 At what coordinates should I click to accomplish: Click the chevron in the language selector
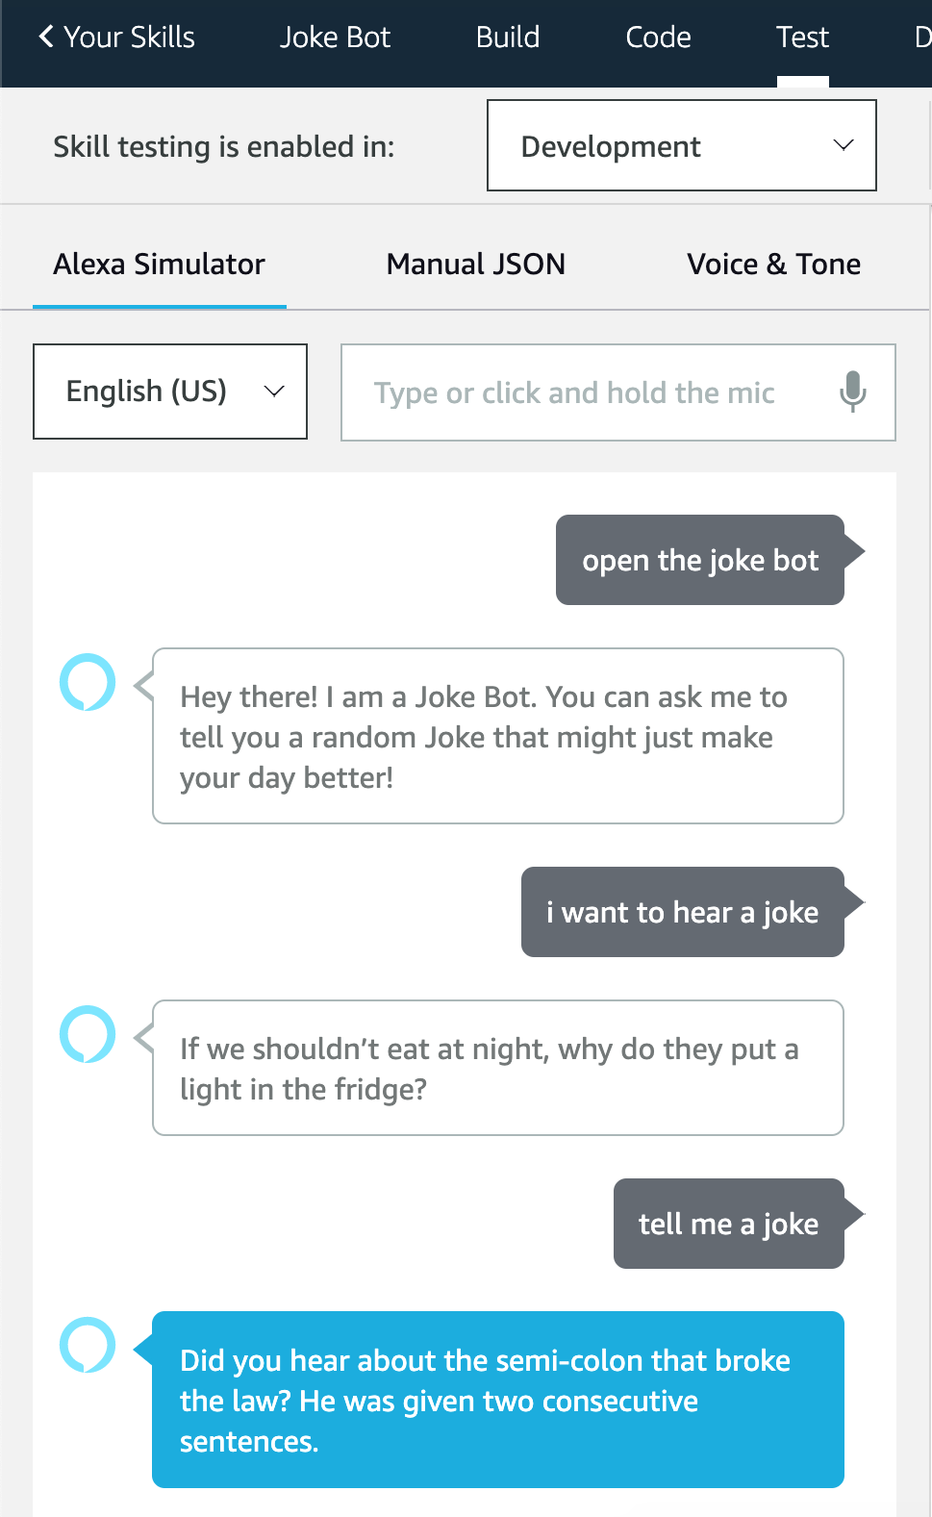[x=273, y=391]
